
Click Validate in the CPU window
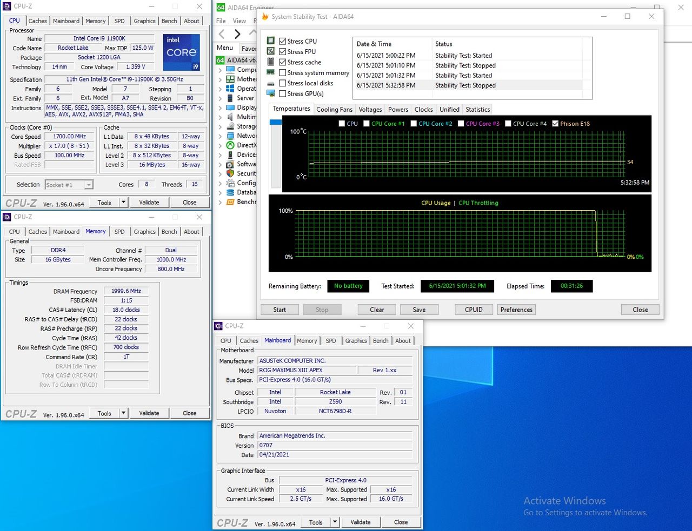(x=149, y=203)
